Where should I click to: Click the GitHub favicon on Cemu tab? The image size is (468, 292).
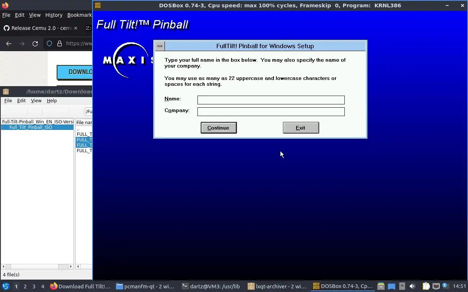point(6,28)
